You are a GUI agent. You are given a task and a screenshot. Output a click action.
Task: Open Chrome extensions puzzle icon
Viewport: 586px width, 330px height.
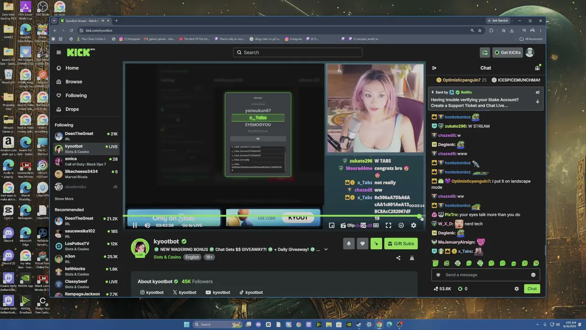pos(491,31)
